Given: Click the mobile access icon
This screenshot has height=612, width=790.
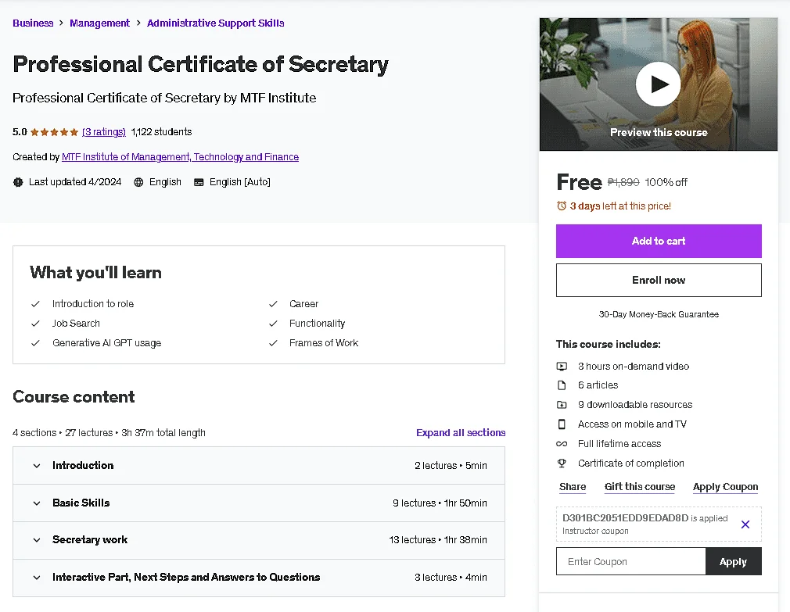Looking at the screenshot, I should (x=562, y=424).
